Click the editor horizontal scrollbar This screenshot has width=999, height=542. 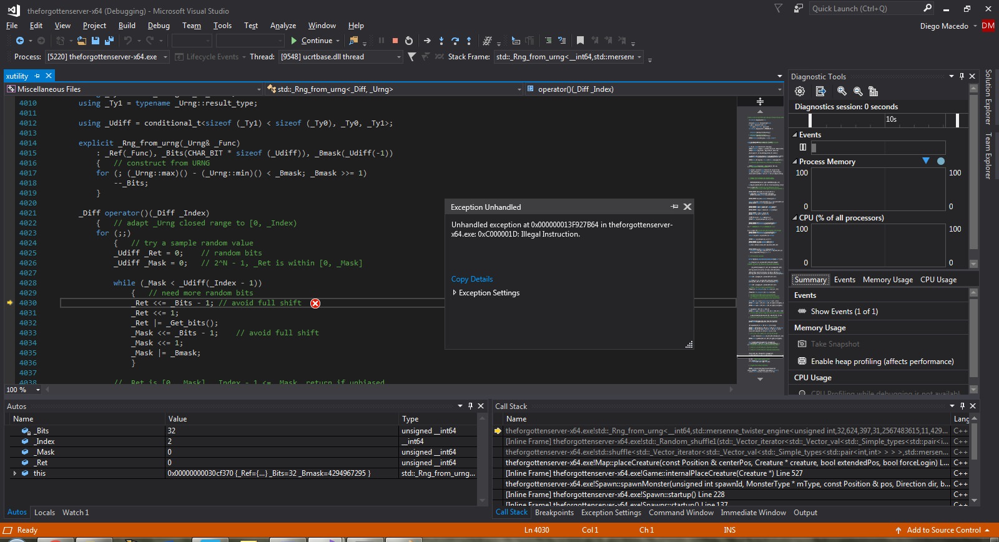click(390, 390)
